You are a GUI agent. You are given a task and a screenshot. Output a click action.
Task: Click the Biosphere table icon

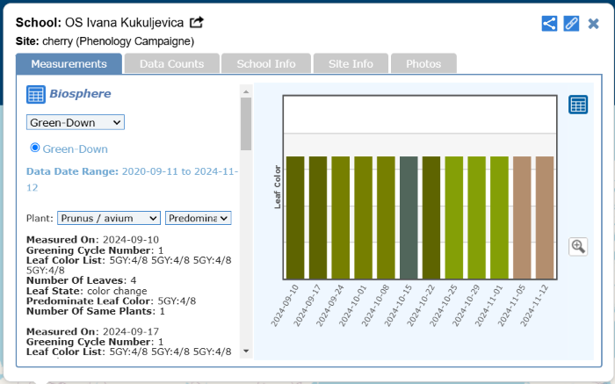[x=36, y=95]
